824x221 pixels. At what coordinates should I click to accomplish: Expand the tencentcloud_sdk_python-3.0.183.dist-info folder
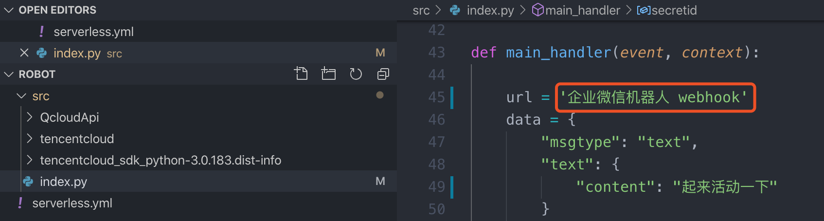pyautogui.click(x=30, y=160)
